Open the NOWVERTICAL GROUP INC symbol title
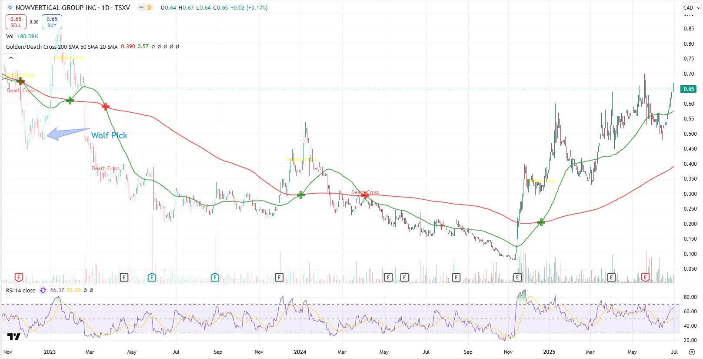Image resolution: width=703 pixels, height=359 pixels. coord(73,7)
